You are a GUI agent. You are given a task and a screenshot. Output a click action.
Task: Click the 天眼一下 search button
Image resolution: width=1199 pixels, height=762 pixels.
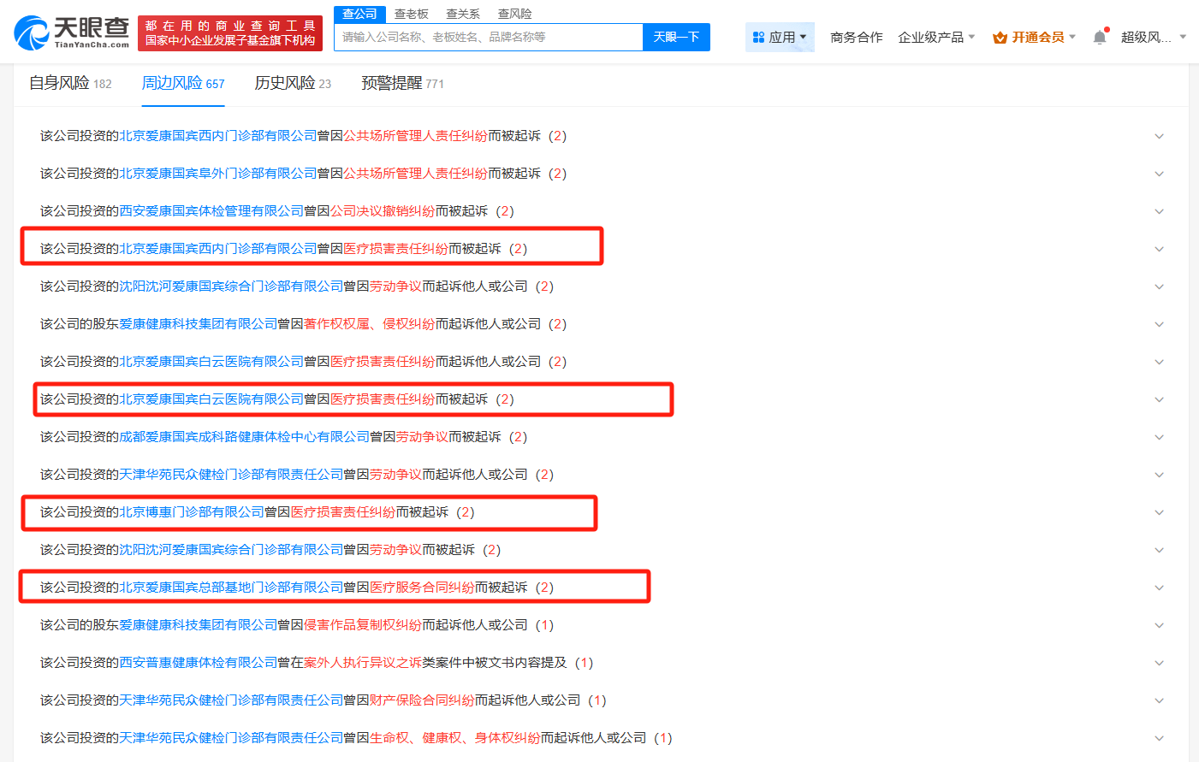(x=676, y=37)
